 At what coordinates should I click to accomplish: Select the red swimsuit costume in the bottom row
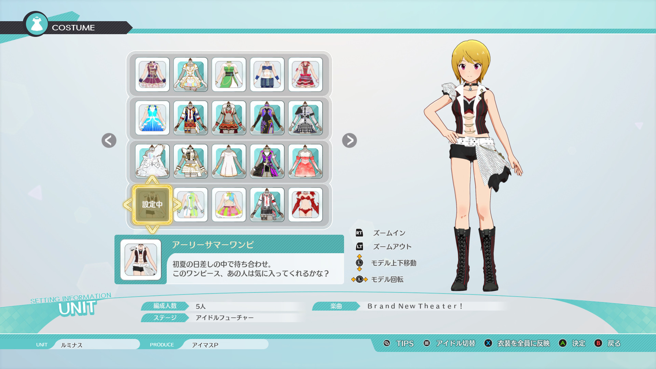[305, 204]
